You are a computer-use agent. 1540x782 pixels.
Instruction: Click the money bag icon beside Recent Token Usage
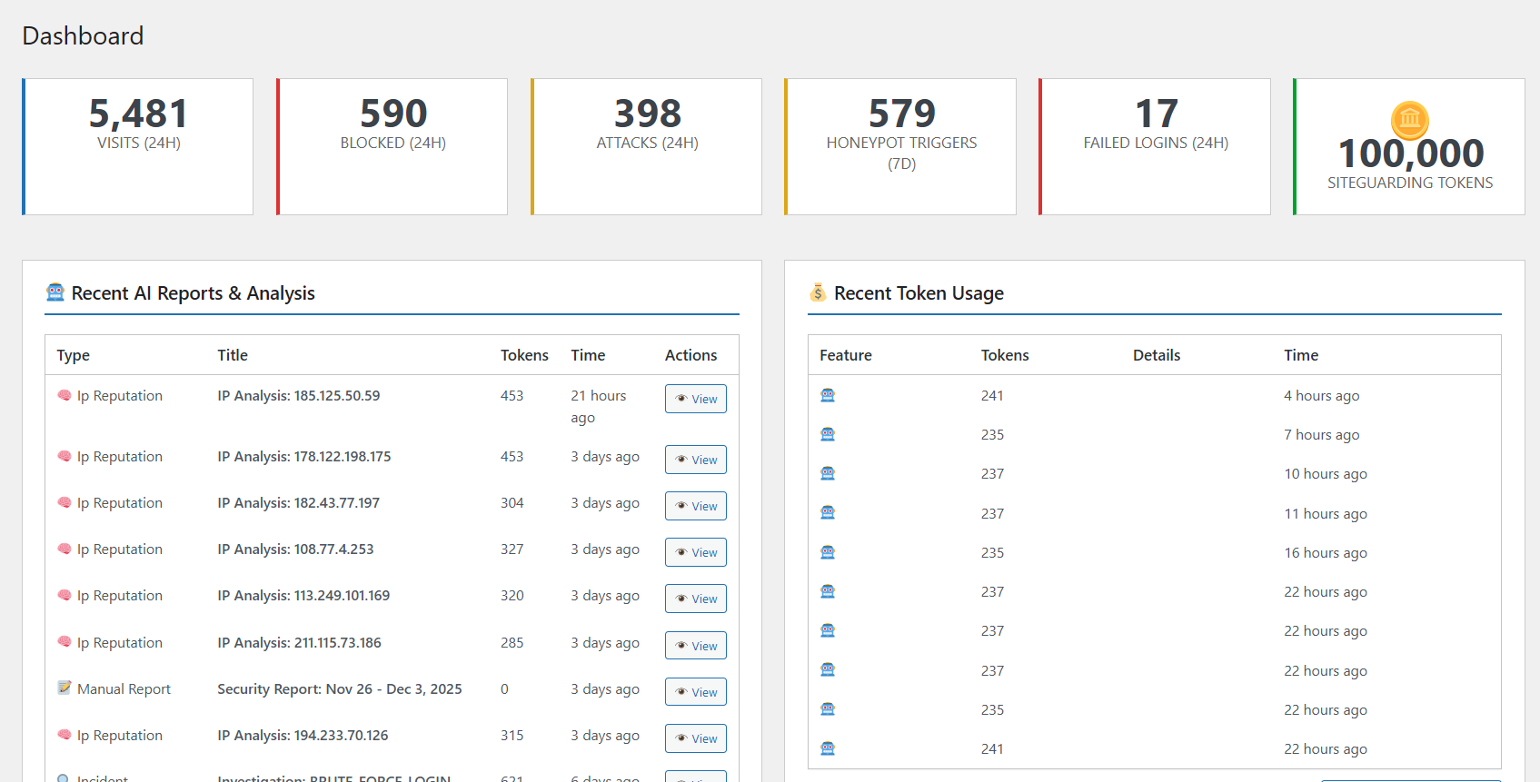coord(818,292)
